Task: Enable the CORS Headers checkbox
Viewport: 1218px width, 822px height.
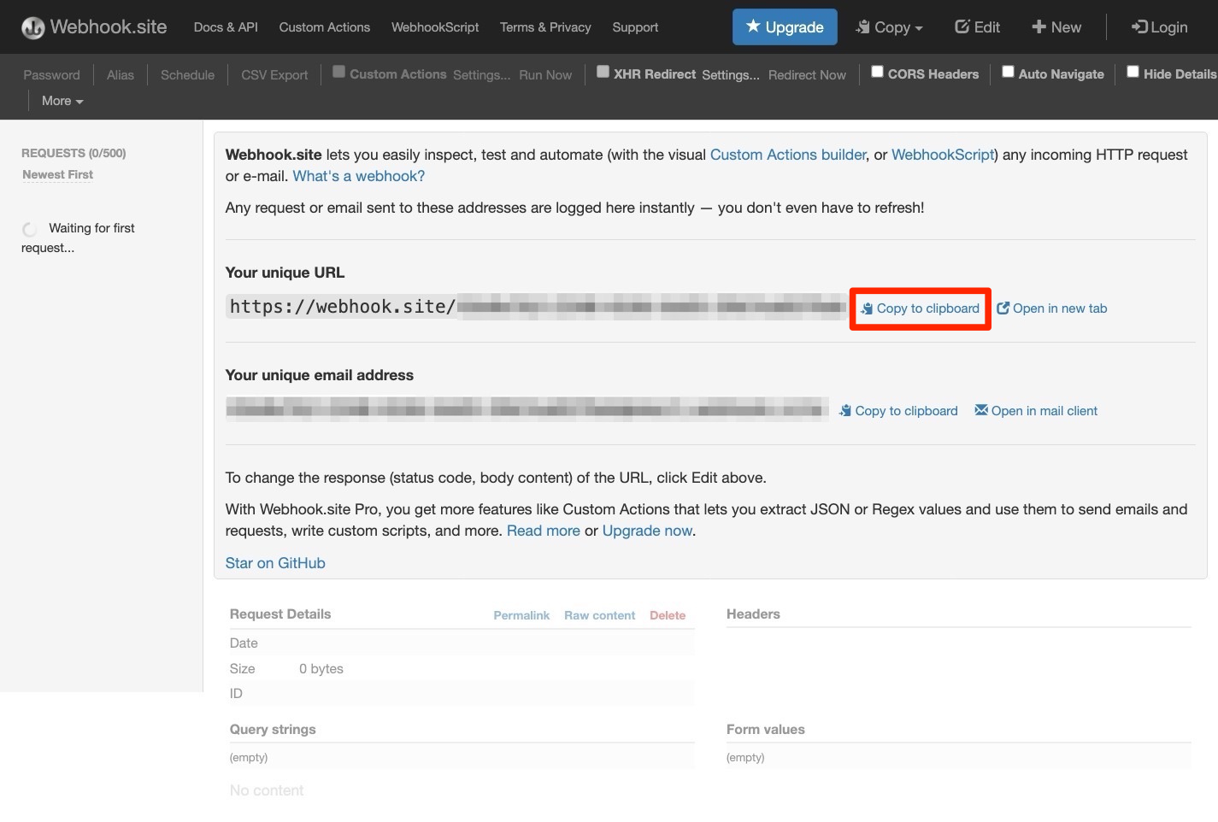Action: click(x=877, y=72)
